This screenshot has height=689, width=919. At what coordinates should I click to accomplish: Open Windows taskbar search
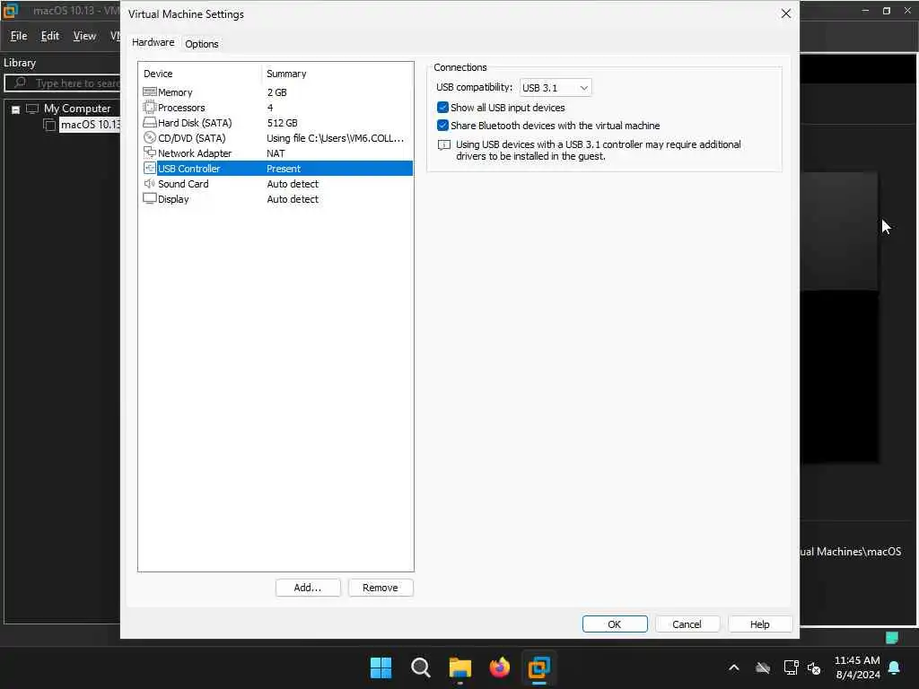420,667
